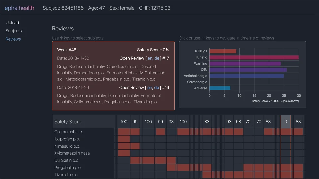Click the Xylometazolin nasal row label
319x179 pixels.
tap(72, 153)
